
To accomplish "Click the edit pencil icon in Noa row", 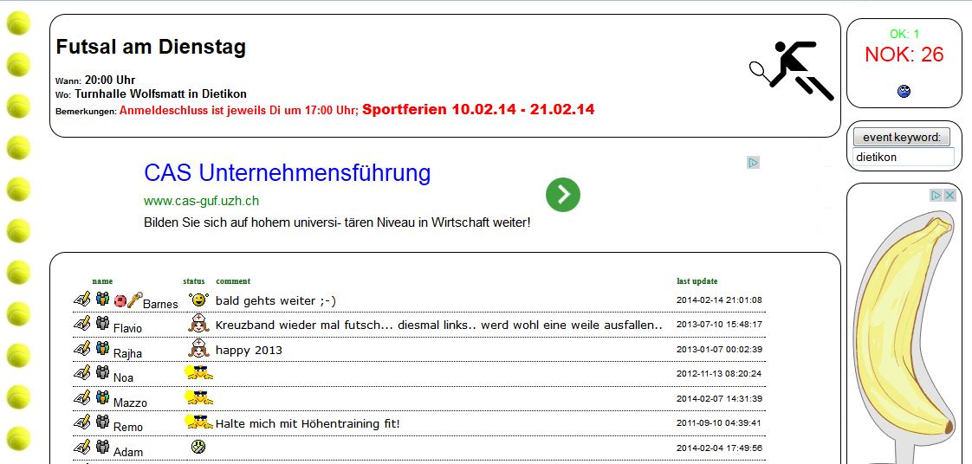I will [81, 372].
